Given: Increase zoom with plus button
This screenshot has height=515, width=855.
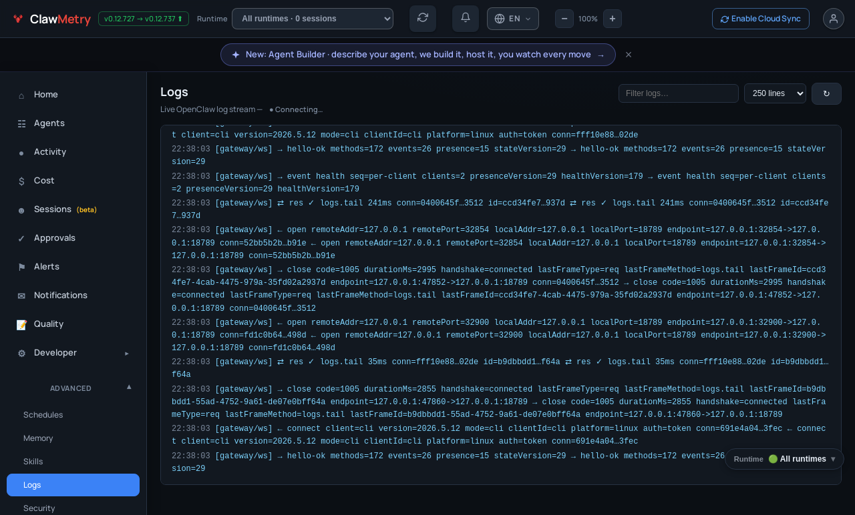Looking at the screenshot, I should coord(613,19).
